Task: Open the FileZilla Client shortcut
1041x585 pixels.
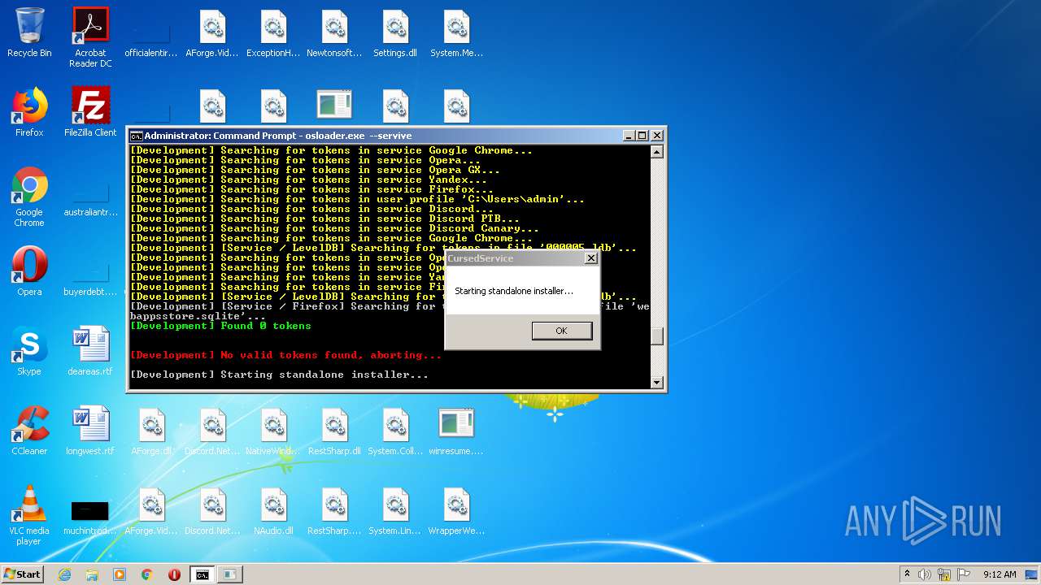Action: click(x=90, y=112)
